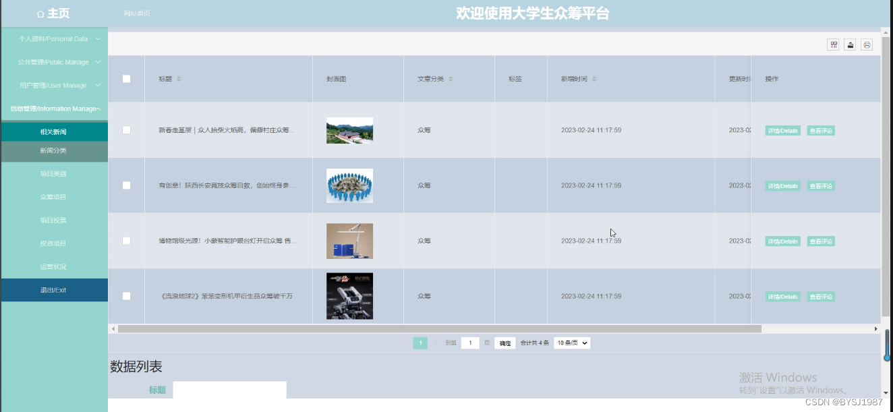Screen dimensions: 893x412
Task: Open the 流浪地球2 poster thumbnail
Action: click(x=349, y=296)
